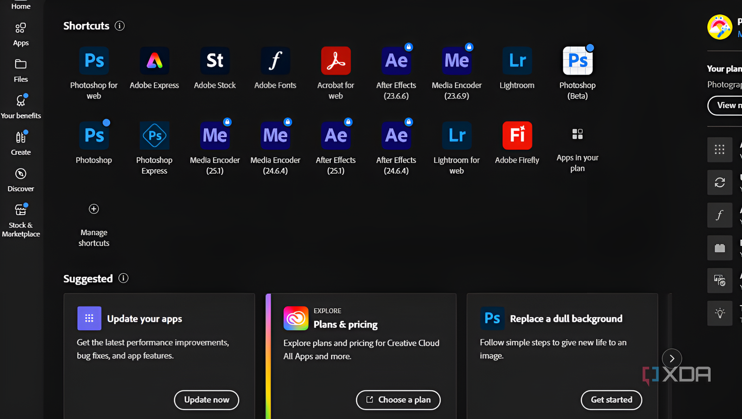Go to Apps in sidebar

point(21,34)
